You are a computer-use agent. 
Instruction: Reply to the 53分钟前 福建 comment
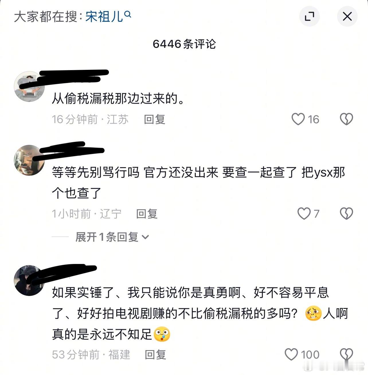coord(155,355)
